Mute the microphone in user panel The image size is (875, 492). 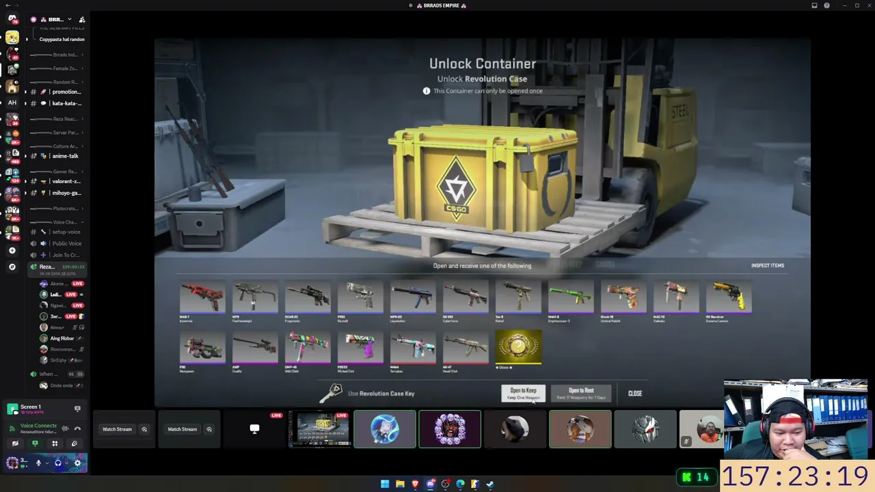(x=38, y=463)
